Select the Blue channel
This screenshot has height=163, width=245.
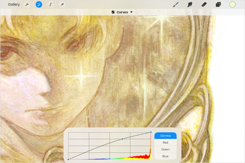(x=165, y=156)
